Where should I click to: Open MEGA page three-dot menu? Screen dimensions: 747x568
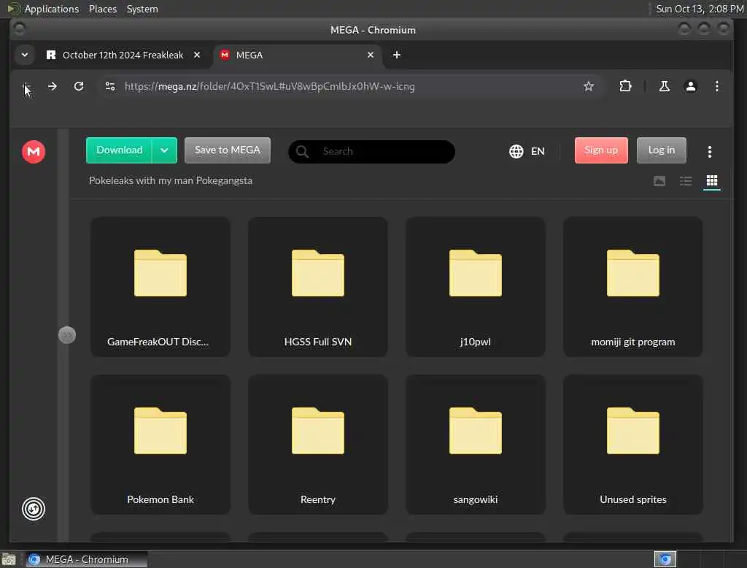pyautogui.click(x=709, y=152)
